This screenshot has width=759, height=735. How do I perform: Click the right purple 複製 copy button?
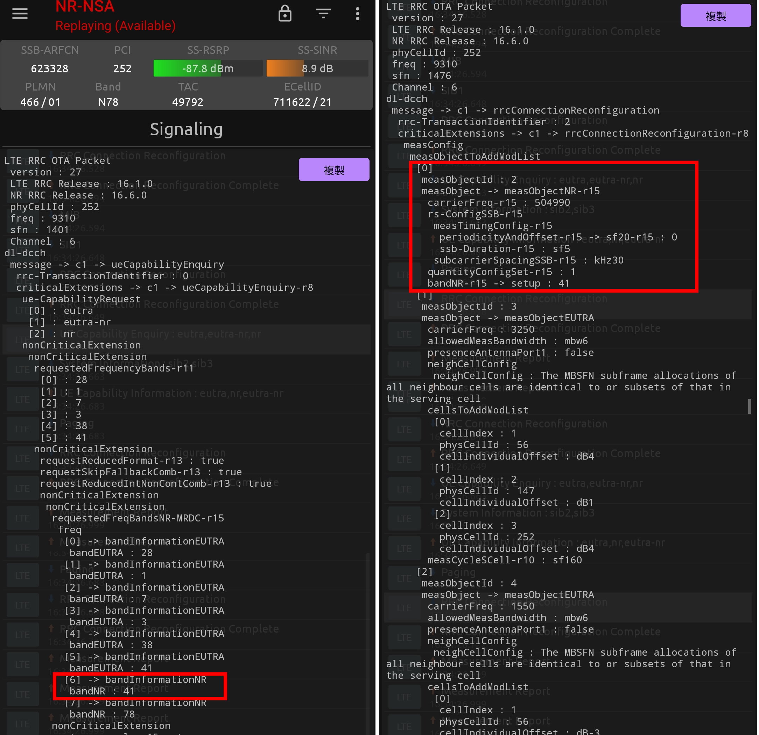(715, 16)
